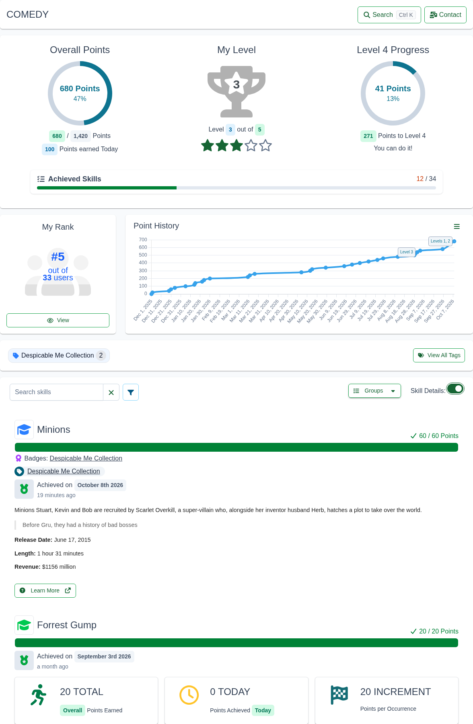Click the Level 3 chart annotation
The width and height of the screenshot is (473, 724).
(x=406, y=252)
